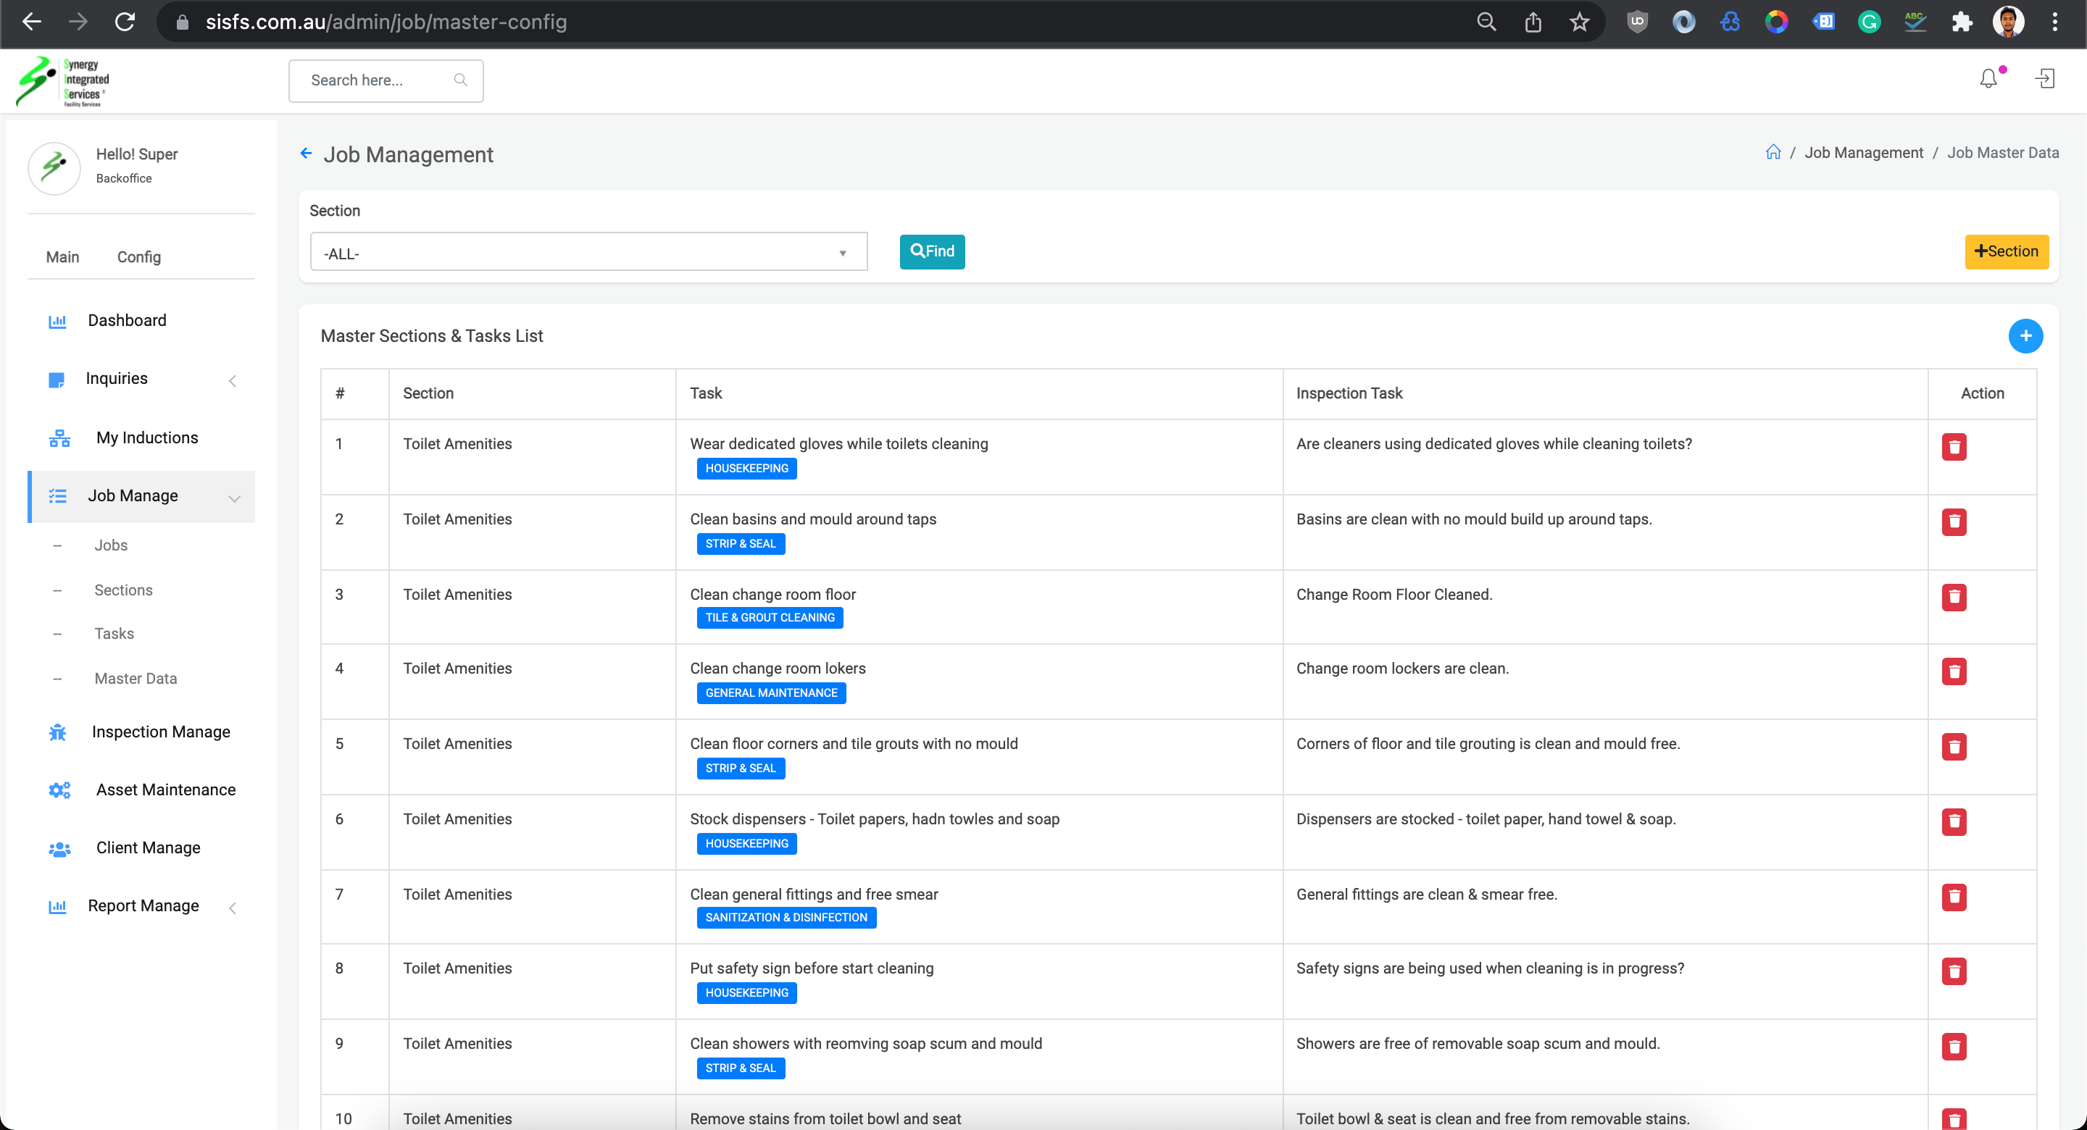The width and height of the screenshot is (2087, 1130).
Task: Click the back arrow beside Job Management
Action: click(x=307, y=153)
